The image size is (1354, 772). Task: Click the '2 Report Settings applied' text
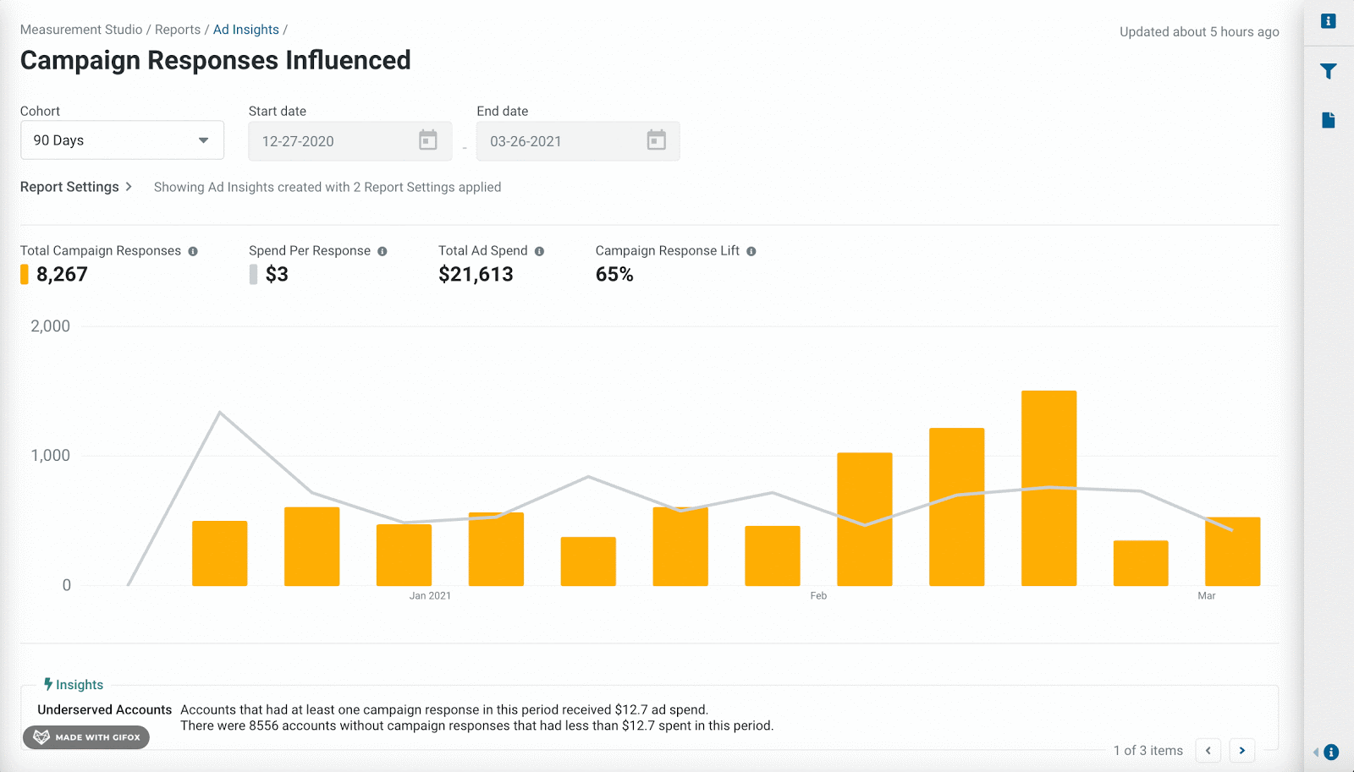click(427, 187)
